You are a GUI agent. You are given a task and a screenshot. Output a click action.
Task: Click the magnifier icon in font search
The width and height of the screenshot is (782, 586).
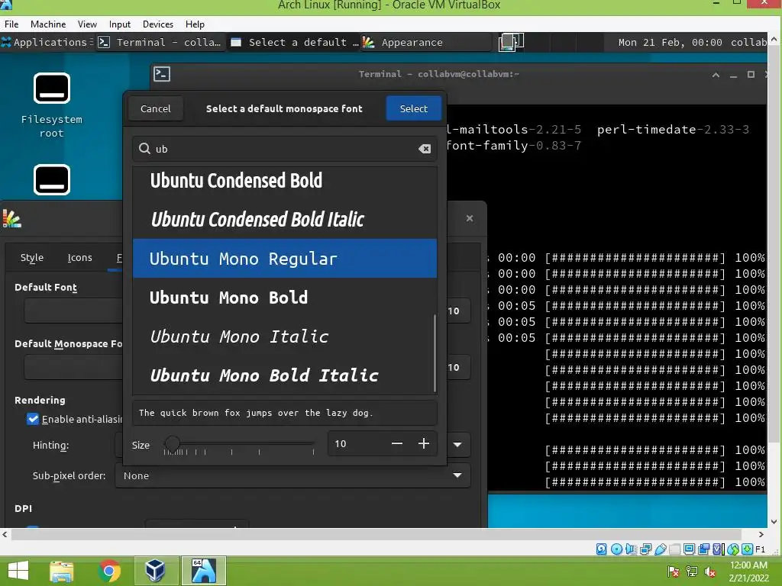(144, 149)
